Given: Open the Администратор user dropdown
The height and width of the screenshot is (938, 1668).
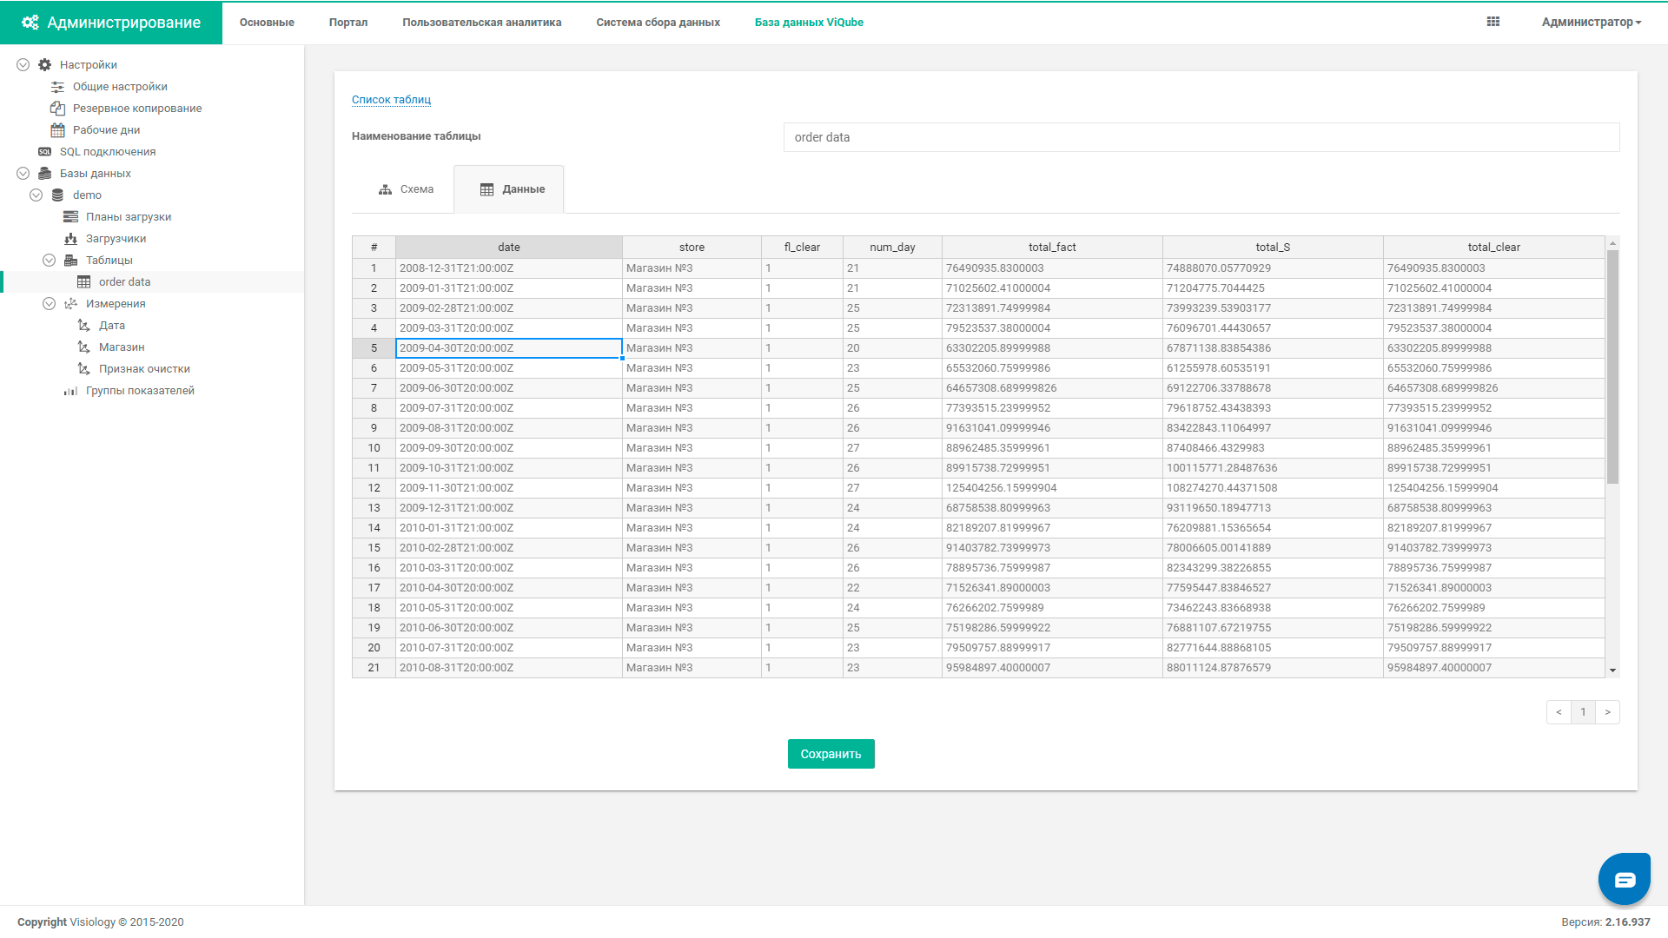Looking at the screenshot, I should [1592, 23].
